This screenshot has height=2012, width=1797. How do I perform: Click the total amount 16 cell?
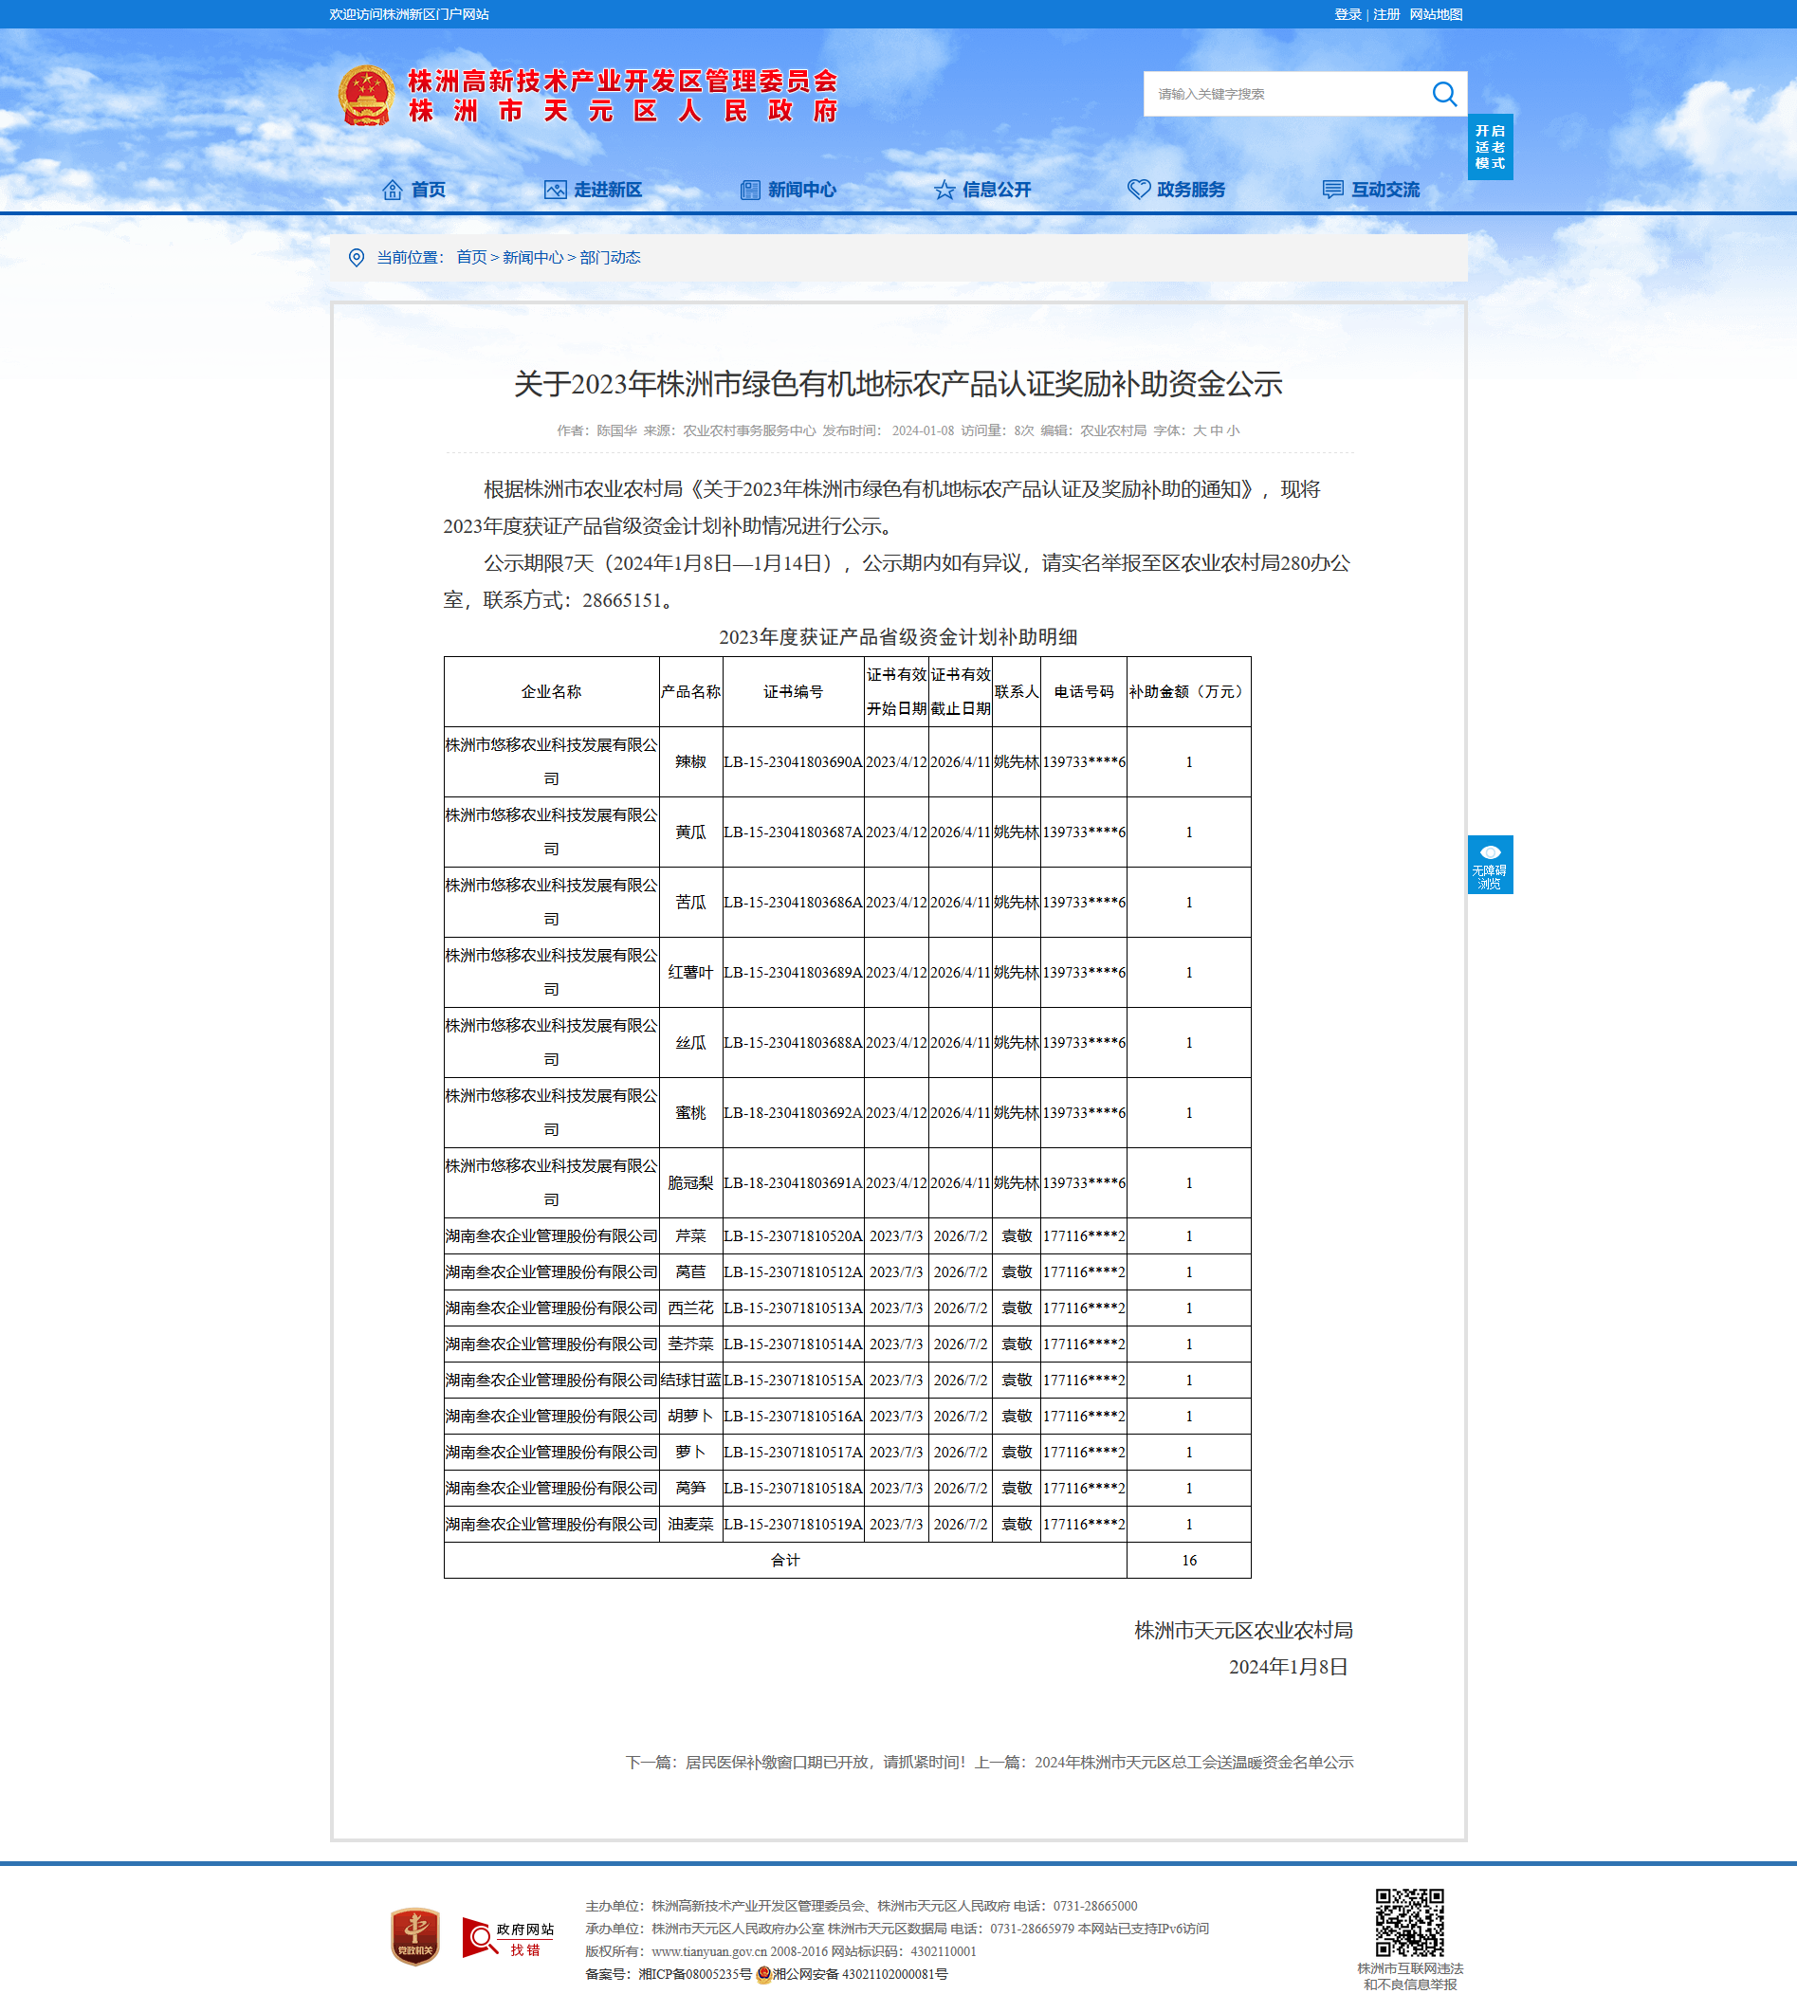tap(1189, 1560)
